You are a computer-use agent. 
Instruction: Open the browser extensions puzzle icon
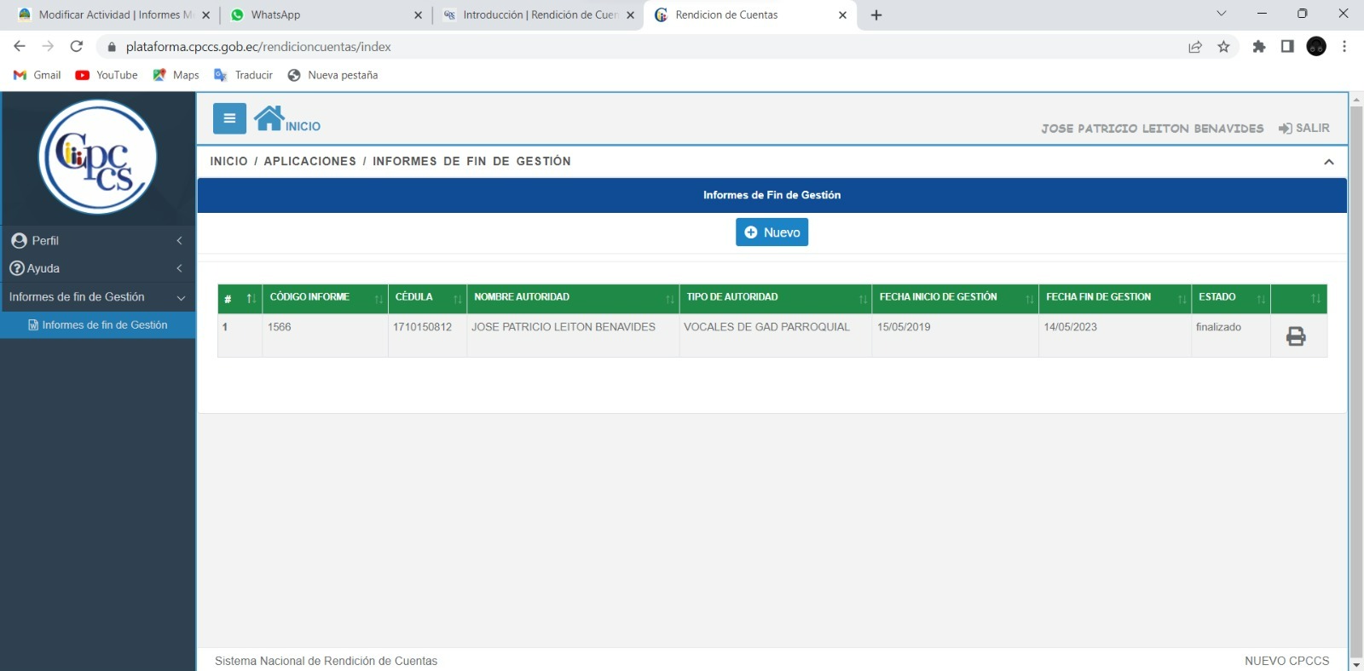1258,47
